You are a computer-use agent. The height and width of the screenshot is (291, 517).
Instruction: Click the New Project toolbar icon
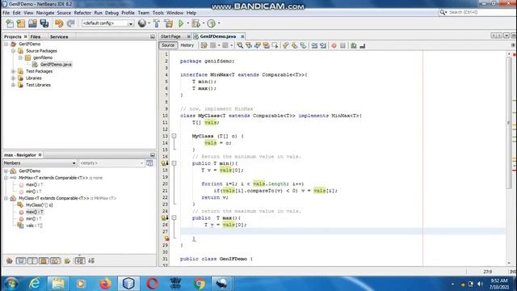click(21, 23)
